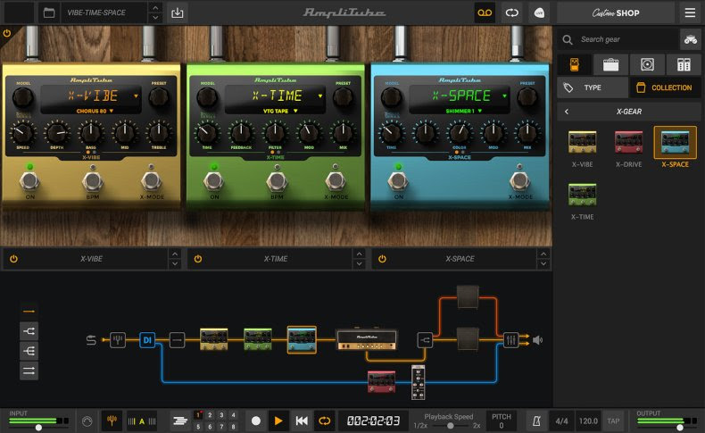Screen dimensions: 705x433
Task: Click the mixer icon at chain end
Action: [x=511, y=340]
